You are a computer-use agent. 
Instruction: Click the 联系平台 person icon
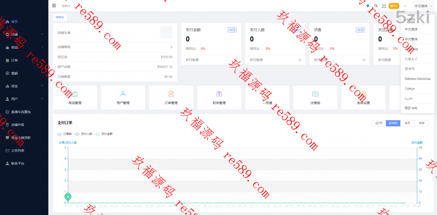tap(8, 163)
